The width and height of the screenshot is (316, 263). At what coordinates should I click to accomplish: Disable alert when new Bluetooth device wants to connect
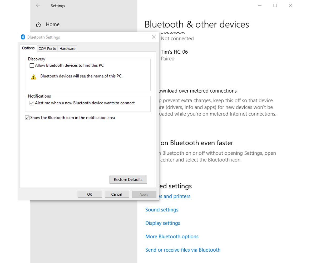32,103
